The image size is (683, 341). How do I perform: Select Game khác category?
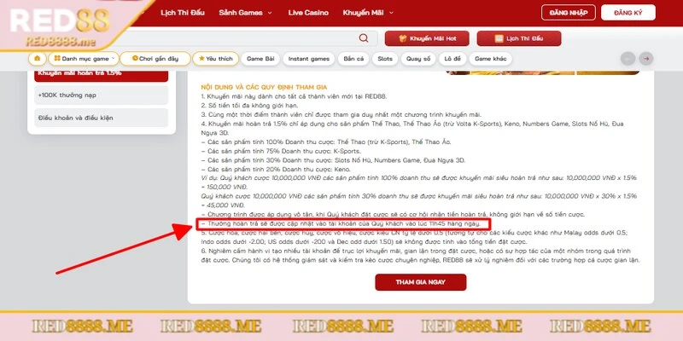pyautogui.click(x=490, y=59)
